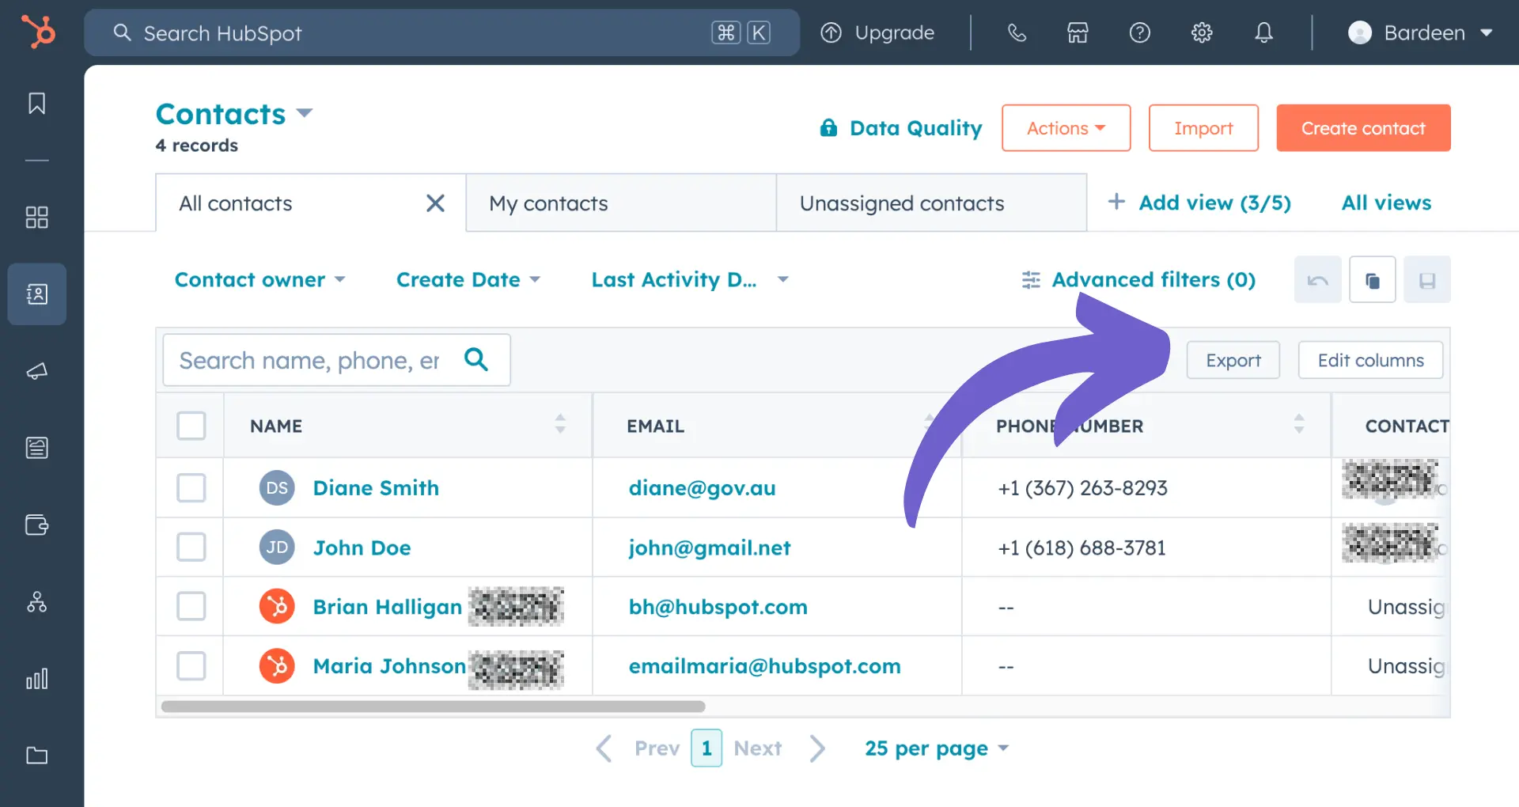Open All views
The image size is (1519, 807).
[x=1386, y=203]
